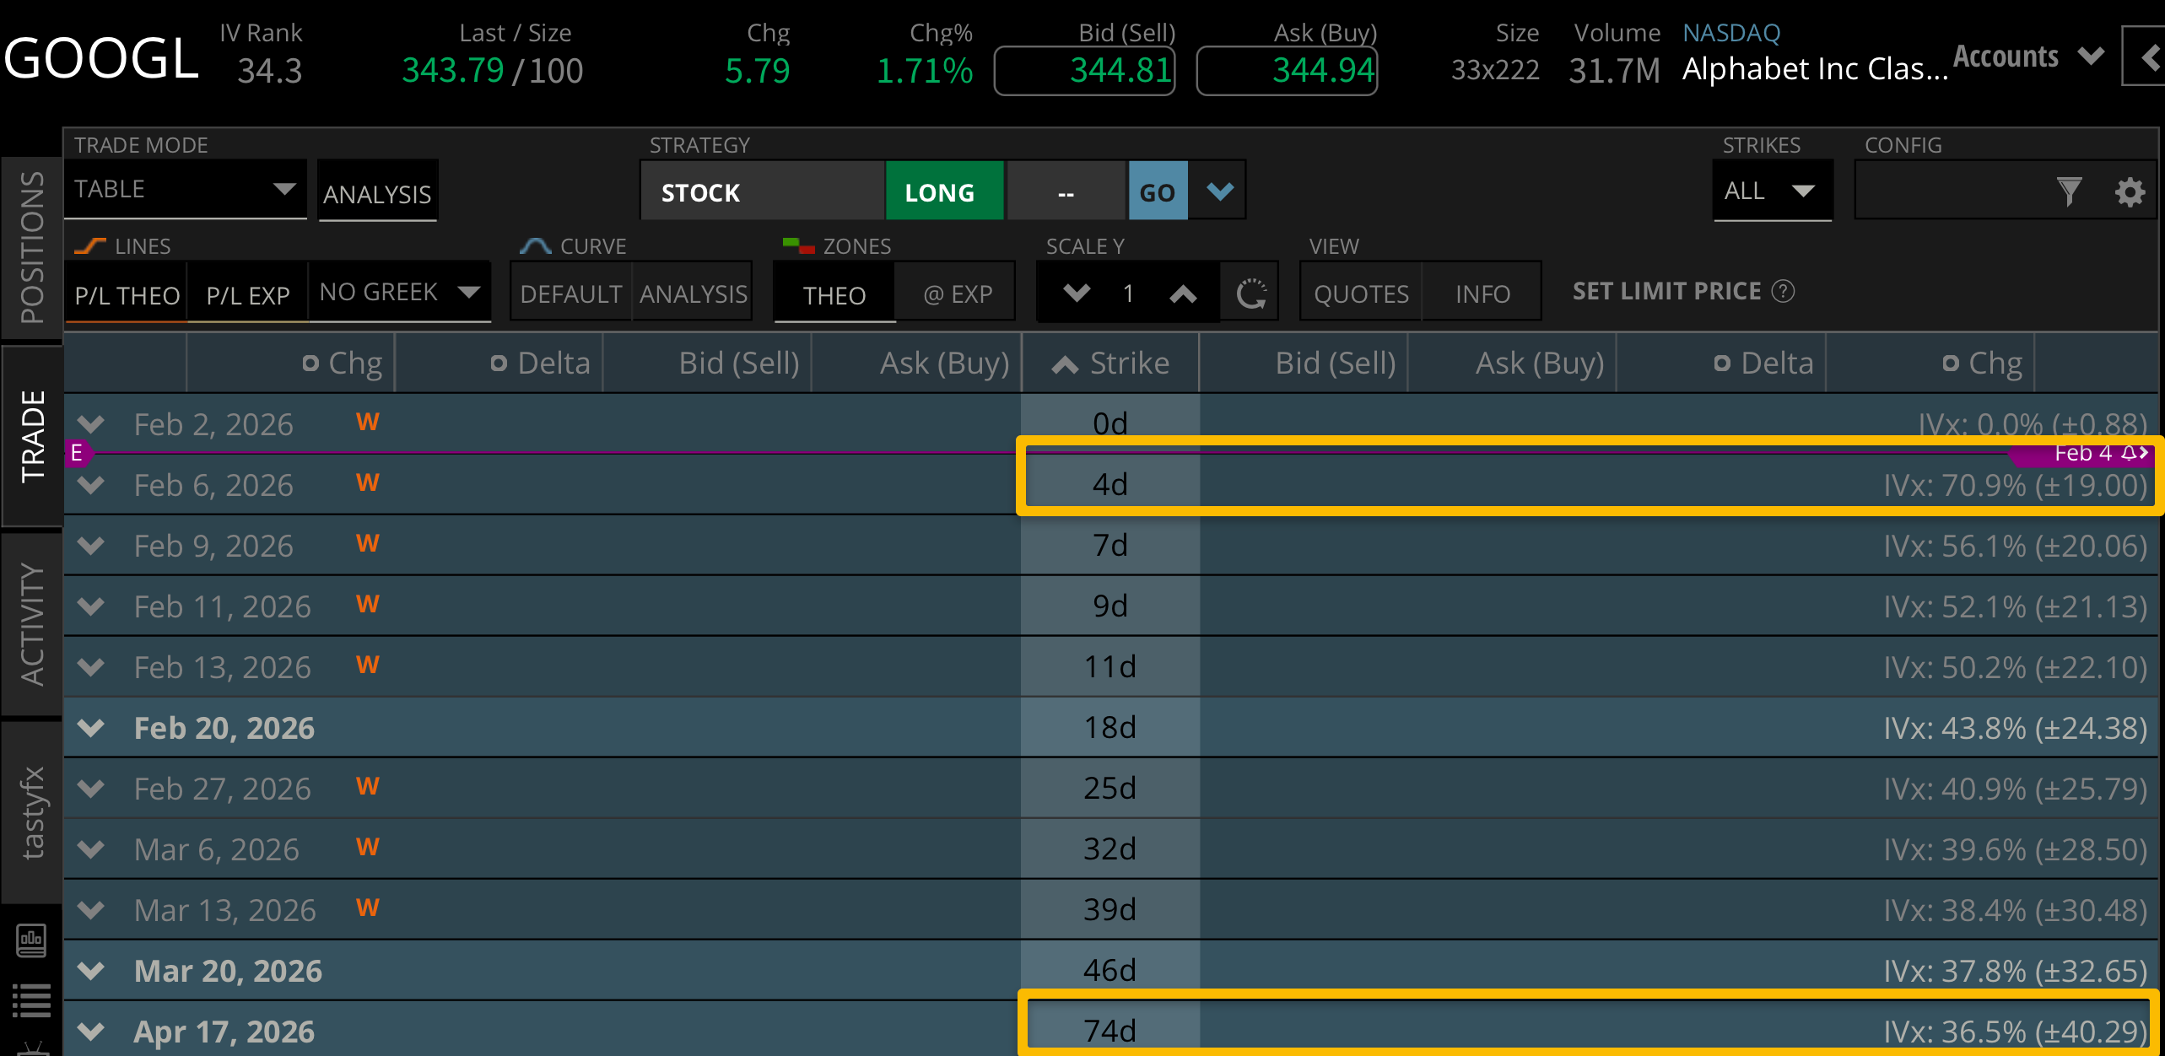This screenshot has height=1056, width=2165.
Task: Toggle the P/L THEO line
Action: [x=127, y=295]
